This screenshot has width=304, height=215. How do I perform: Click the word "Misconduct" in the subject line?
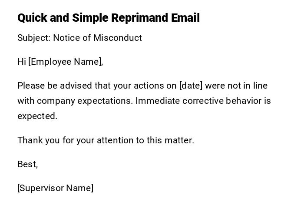[117, 38]
